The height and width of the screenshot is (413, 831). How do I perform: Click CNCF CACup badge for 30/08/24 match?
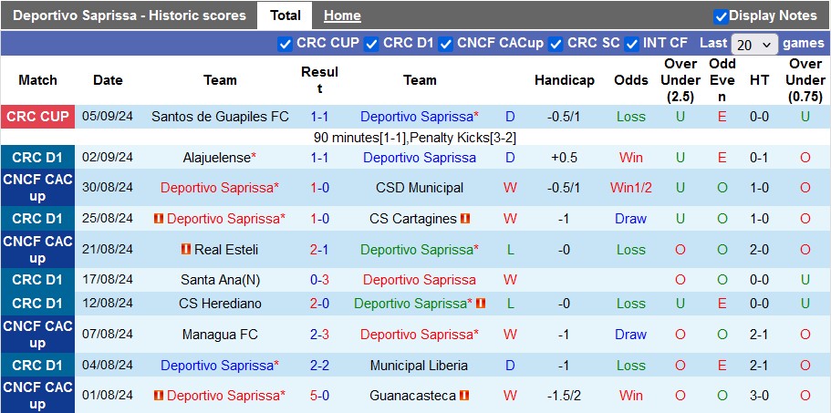37,188
